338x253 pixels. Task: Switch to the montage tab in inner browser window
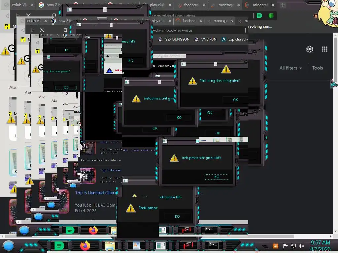pyautogui.click(x=220, y=21)
